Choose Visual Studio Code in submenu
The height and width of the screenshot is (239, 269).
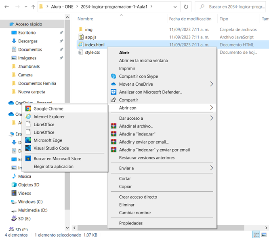click(x=51, y=148)
